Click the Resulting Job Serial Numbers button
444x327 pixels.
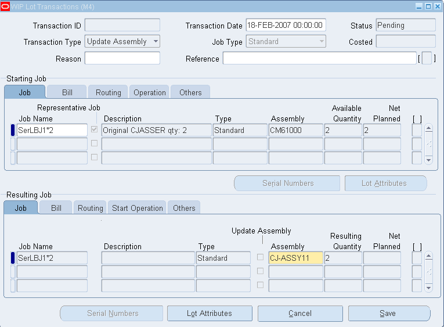(x=111, y=313)
